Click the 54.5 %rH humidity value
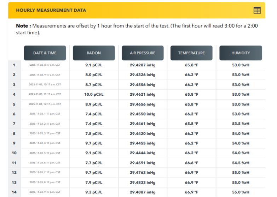The image size is (277, 197). click(x=241, y=163)
